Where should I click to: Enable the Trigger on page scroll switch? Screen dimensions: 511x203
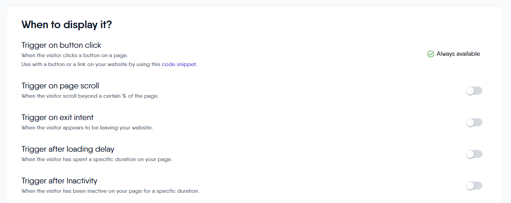tap(474, 91)
